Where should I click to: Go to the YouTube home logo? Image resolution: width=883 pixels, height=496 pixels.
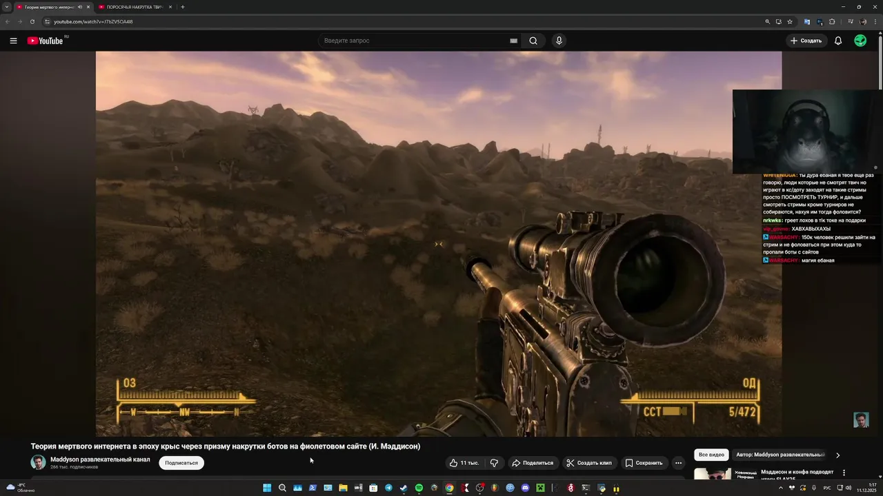tap(46, 41)
